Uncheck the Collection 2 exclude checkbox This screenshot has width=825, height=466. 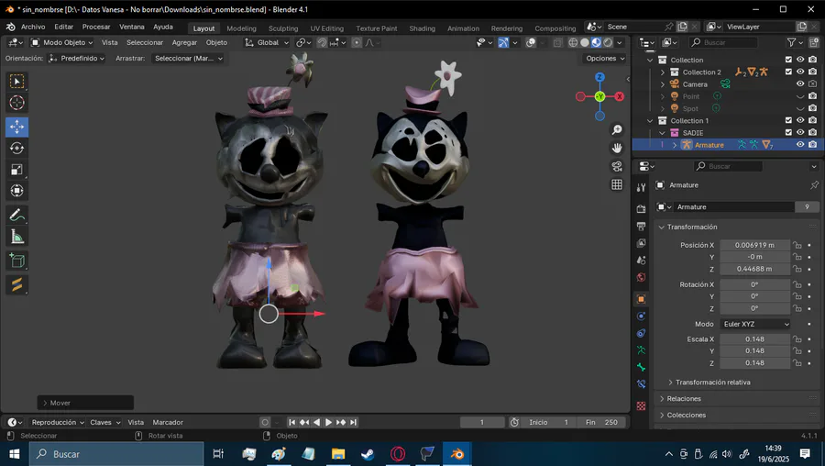[788, 72]
